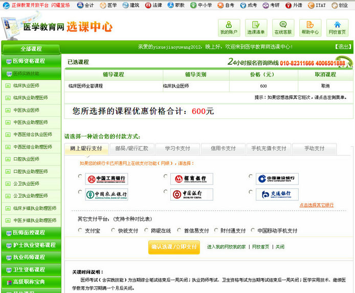
Task: Click the 点击选择其它银行 link
Action: point(316,205)
